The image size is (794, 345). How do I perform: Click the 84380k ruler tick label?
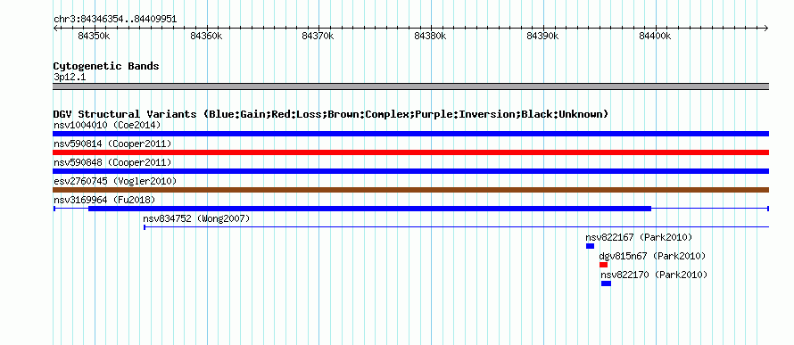click(430, 36)
